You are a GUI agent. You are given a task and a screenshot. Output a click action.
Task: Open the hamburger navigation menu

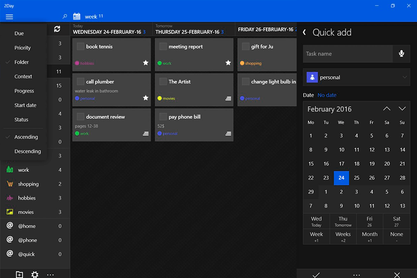[x=9, y=17]
